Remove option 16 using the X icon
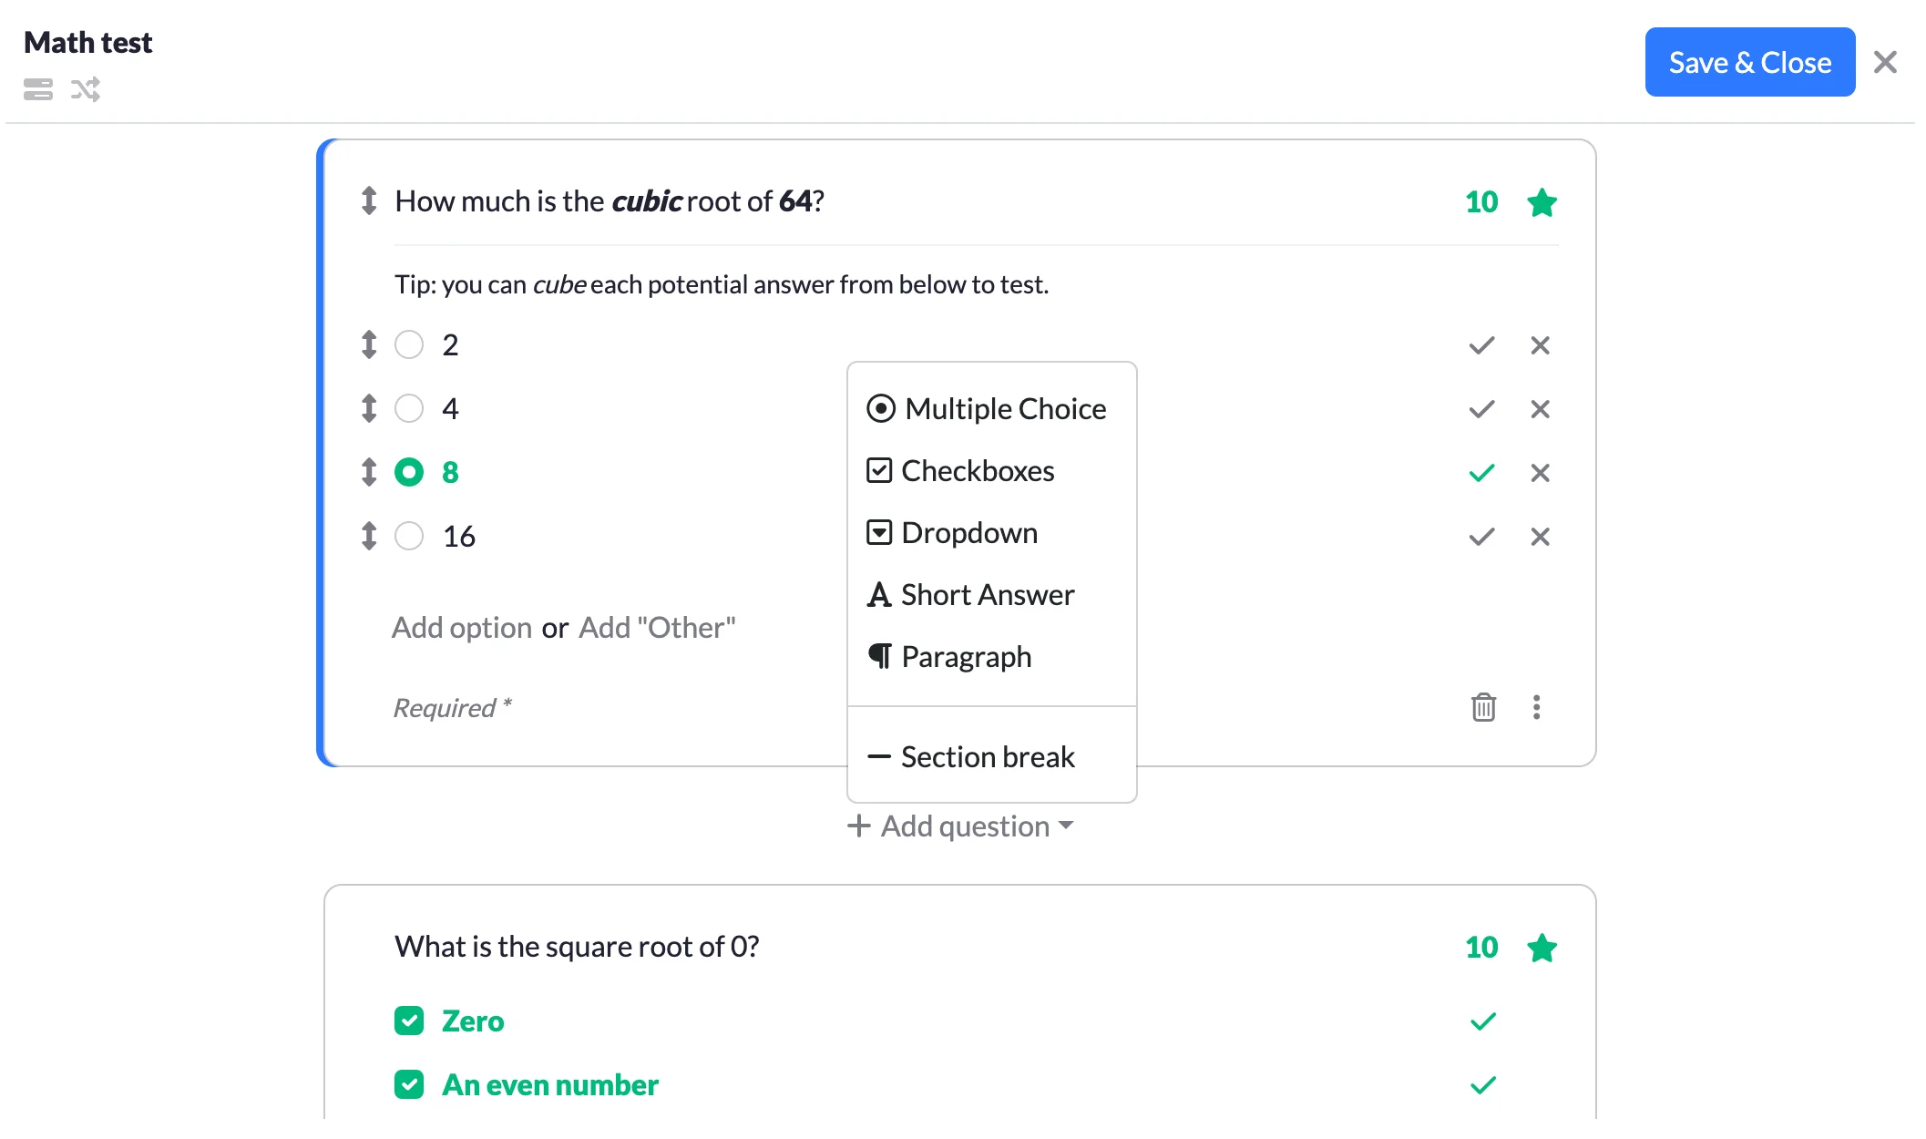 pos(1540,537)
